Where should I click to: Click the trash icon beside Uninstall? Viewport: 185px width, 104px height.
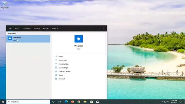56,79
